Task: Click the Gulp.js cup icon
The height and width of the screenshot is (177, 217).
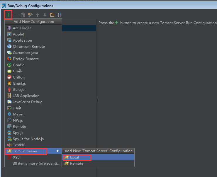Action: click(9, 89)
